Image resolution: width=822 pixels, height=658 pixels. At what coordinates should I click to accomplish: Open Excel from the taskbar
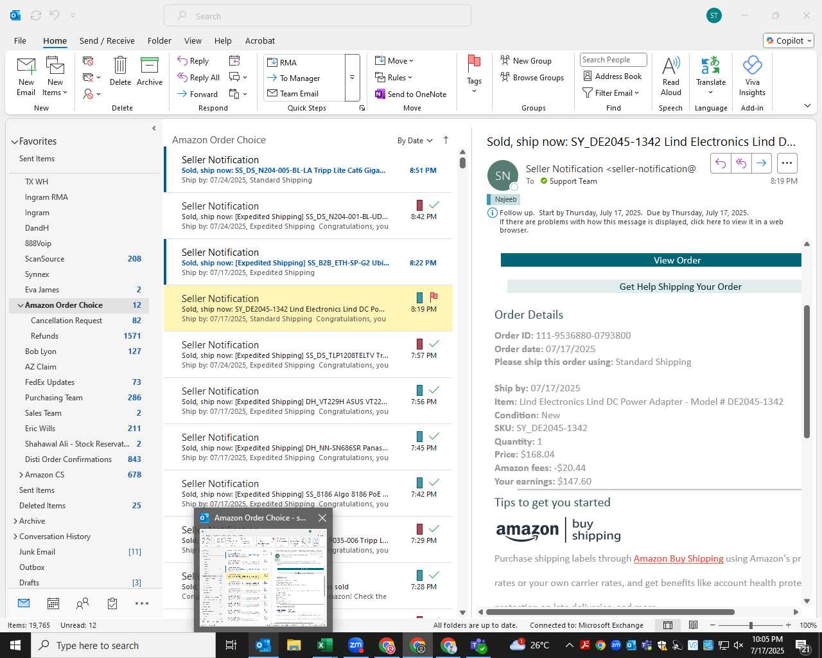pos(324,645)
